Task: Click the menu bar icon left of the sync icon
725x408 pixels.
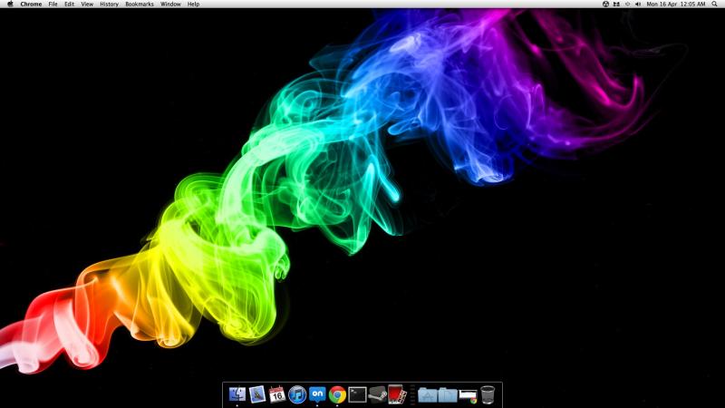Action: pyautogui.click(x=616, y=4)
